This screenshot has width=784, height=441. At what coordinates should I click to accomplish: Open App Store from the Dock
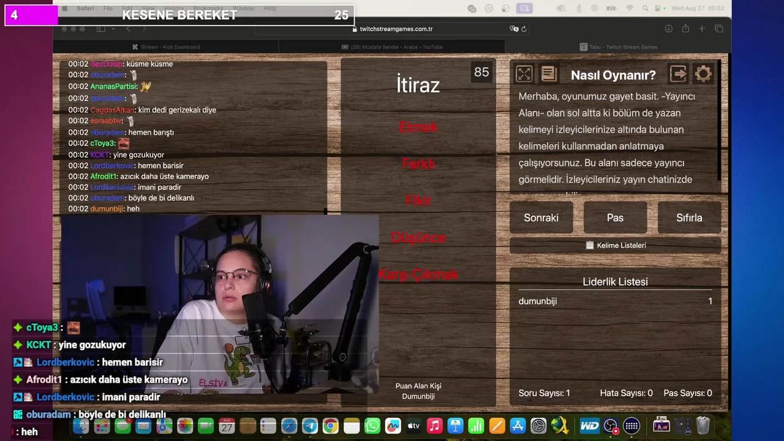pos(518,426)
